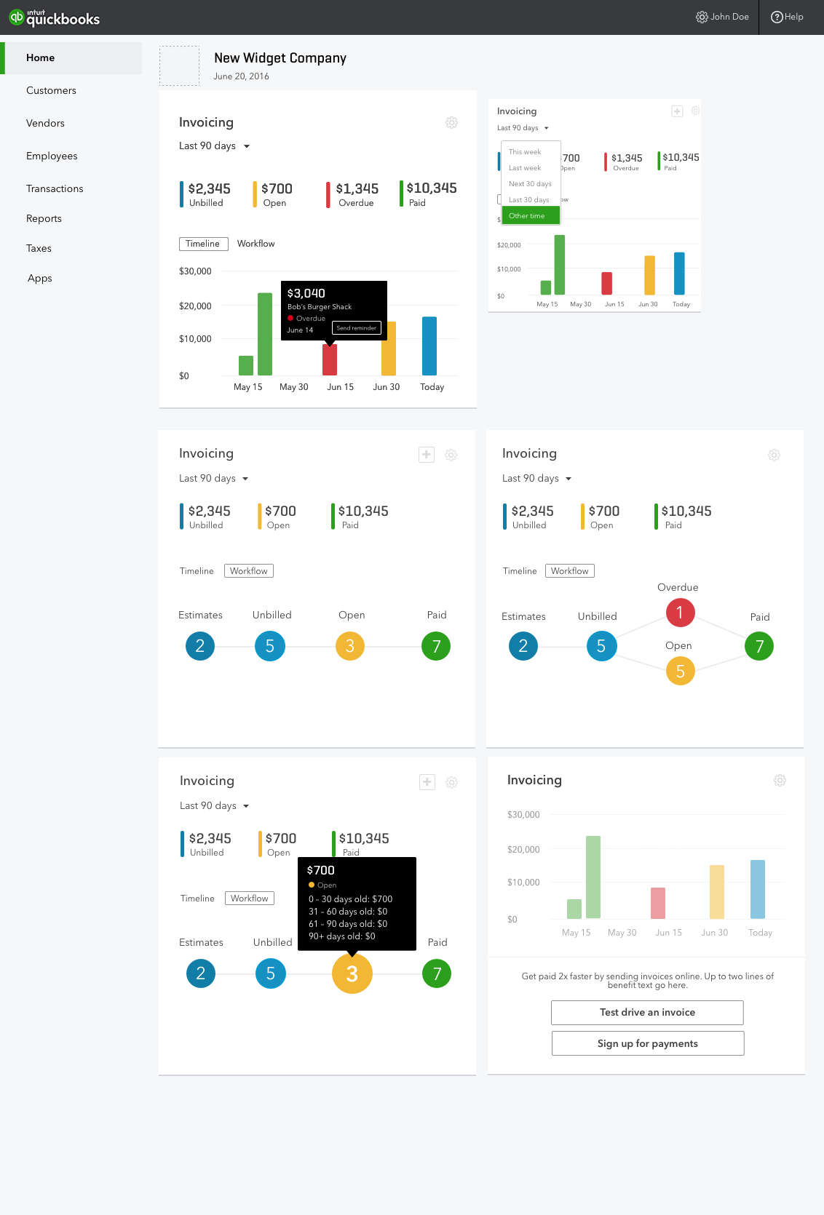This screenshot has height=1215, width=824.
Task: Choose Last 30 days from the period list
Action: click(x=531, y=200)
